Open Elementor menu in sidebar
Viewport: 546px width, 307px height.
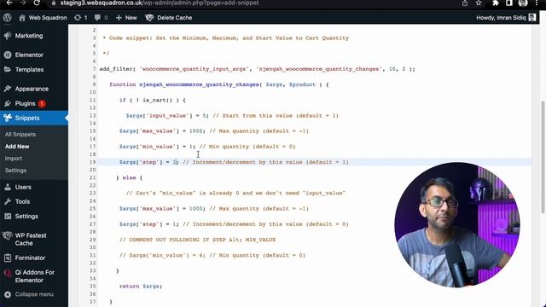click(29, 55)
